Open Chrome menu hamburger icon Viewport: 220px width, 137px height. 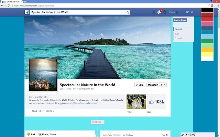(218, 5)
